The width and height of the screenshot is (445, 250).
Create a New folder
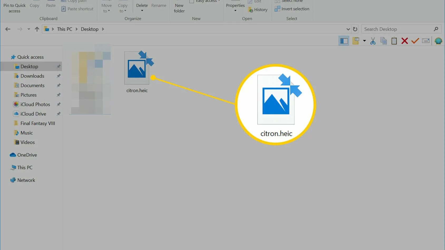[179, 8]
